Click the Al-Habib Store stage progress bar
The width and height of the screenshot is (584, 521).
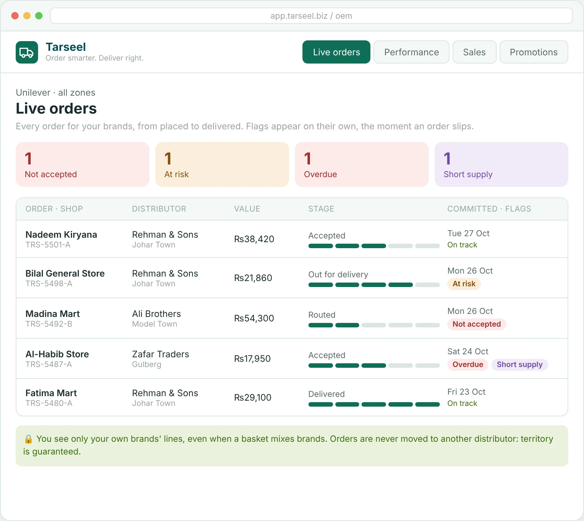pyautogui.click(x=374, y=366)
